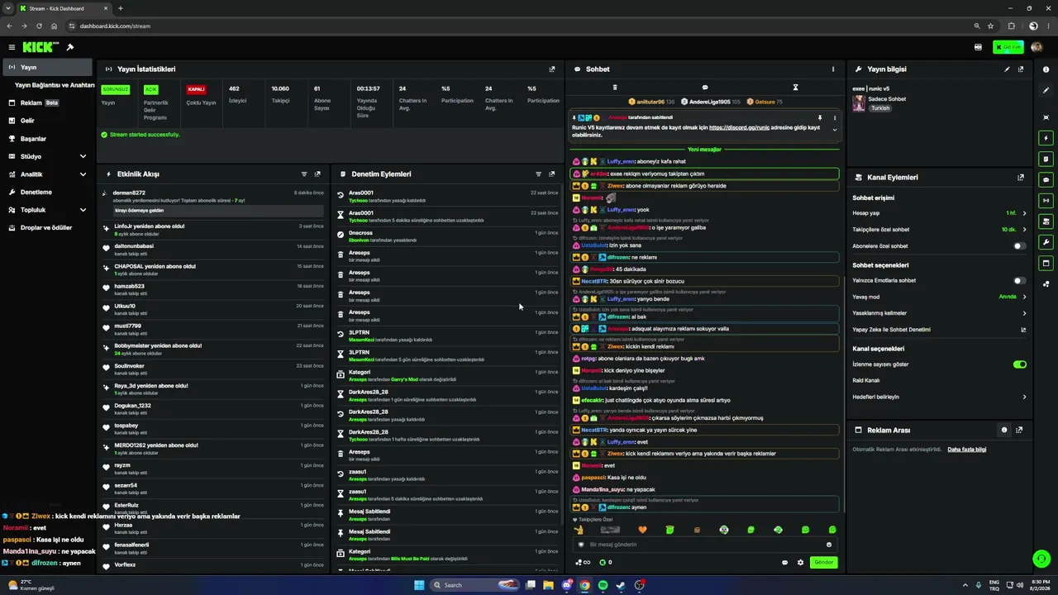The image size is (1058, 595).
Task: Pop out the Reklam Arası panel
Action: (1019, 431)
